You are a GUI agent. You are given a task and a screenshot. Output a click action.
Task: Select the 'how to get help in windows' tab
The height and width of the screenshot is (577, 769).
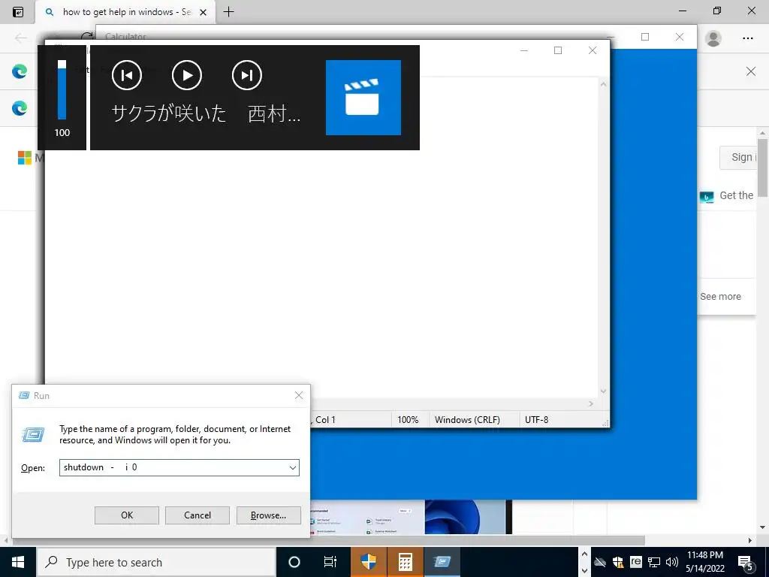click(x=126, y=12)
